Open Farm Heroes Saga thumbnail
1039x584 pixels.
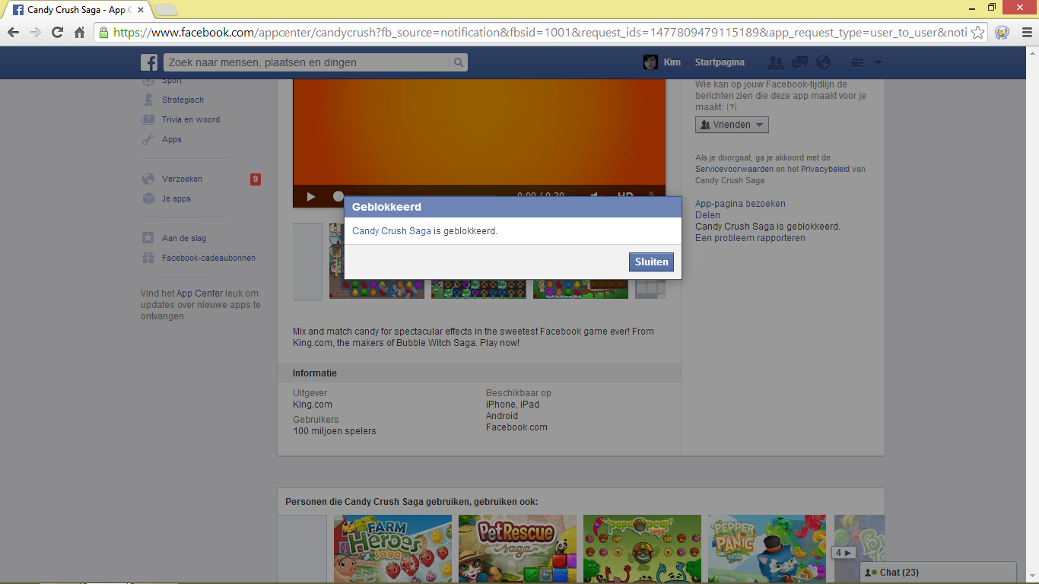392,549
